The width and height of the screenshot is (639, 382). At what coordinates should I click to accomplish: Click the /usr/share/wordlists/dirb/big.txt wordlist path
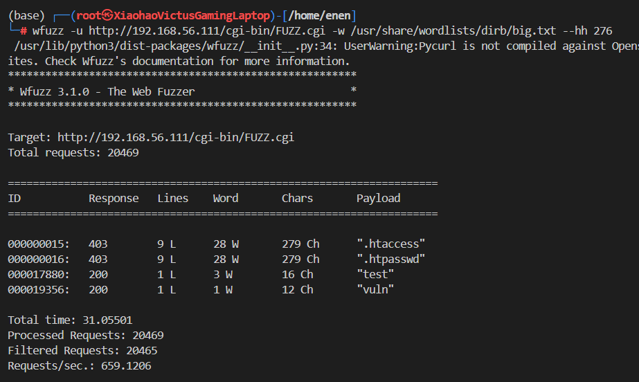pyautogui.click(x=452, y=31)
